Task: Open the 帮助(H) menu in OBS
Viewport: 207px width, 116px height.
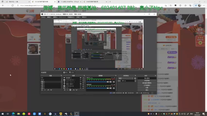Action: click(84, 17)
